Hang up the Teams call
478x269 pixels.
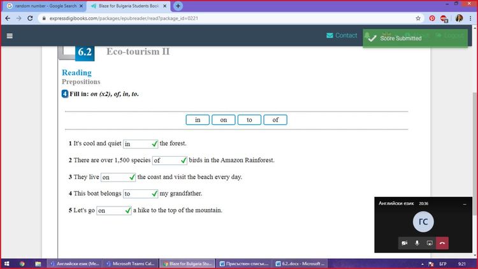pos(443,243)
